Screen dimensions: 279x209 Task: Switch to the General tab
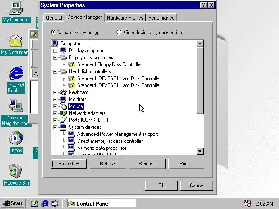click(x=54, y=18)
